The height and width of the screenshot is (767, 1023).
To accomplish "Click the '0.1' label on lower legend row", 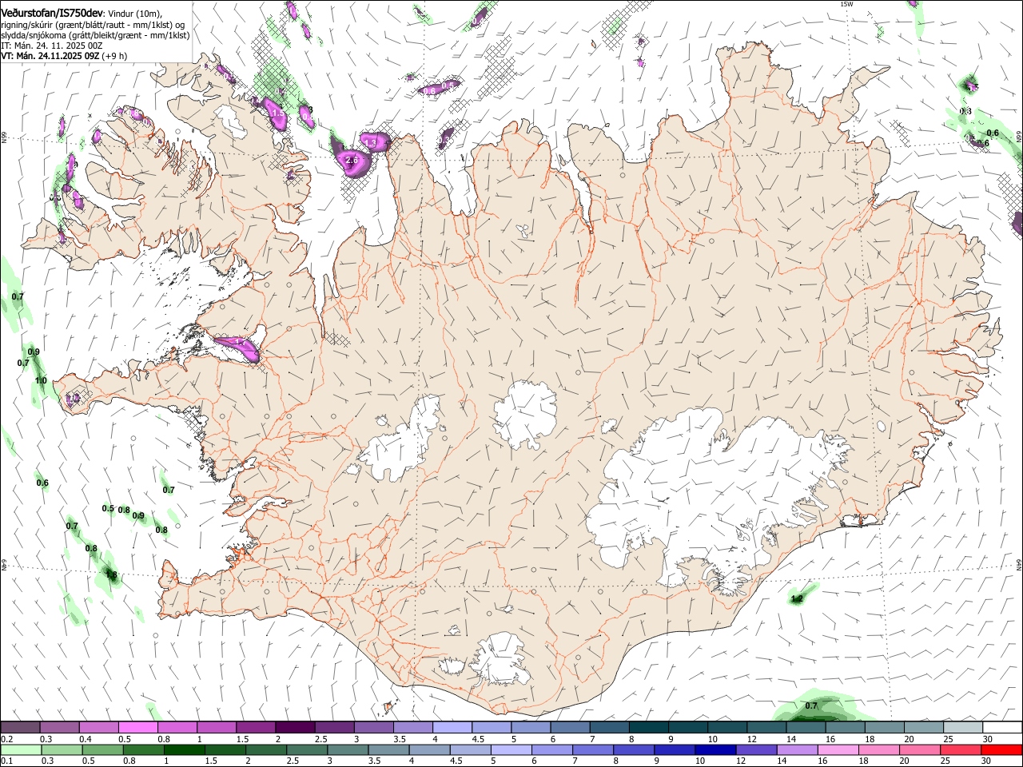I will [6, 761].
